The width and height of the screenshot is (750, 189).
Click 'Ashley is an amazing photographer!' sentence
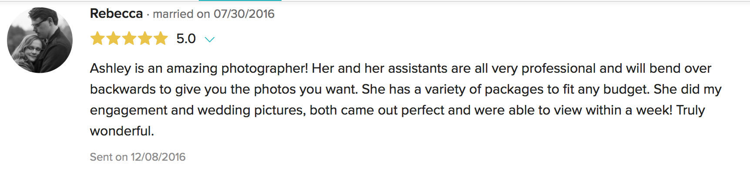coord(199,68)
